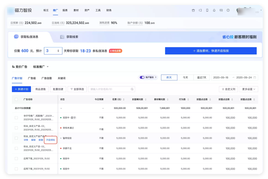Switch to the 广告组 tab
The width and height of the screenshot is (268, 179).
(x=32, y=78)
